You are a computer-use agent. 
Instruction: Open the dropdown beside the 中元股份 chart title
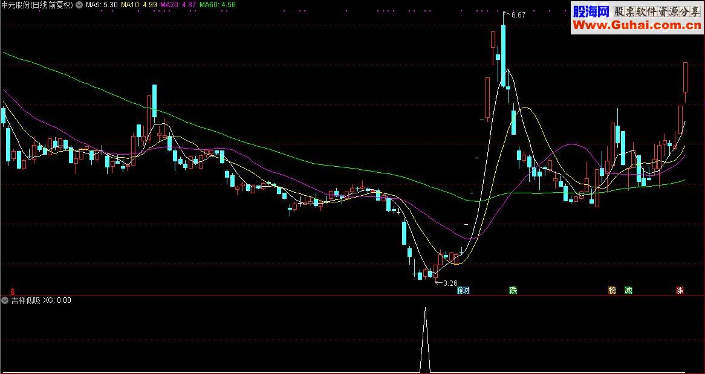tap(80, 5)
